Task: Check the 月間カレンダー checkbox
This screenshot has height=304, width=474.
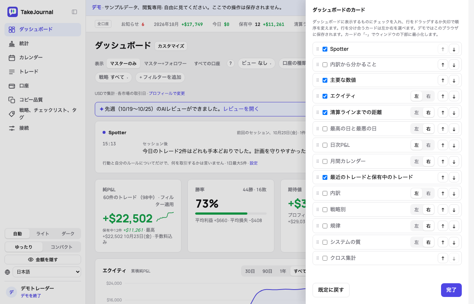Action: pos(325,161)
